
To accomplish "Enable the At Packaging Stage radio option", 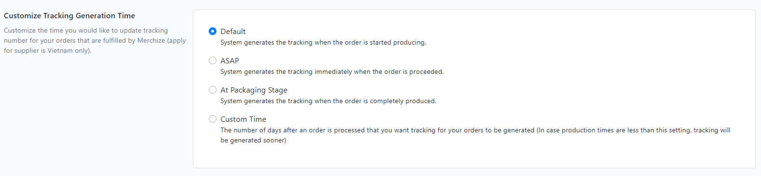I will click(213, 90).
